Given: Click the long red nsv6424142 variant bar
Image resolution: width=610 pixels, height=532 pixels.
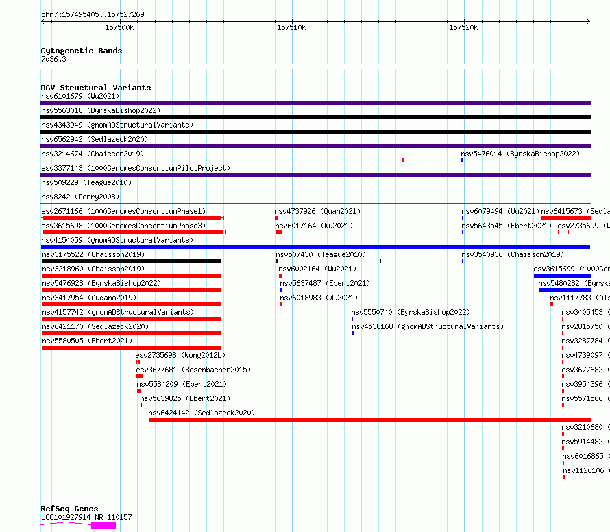Looking at the screenshot, I should pyautogui.click(x=369, y=420).
